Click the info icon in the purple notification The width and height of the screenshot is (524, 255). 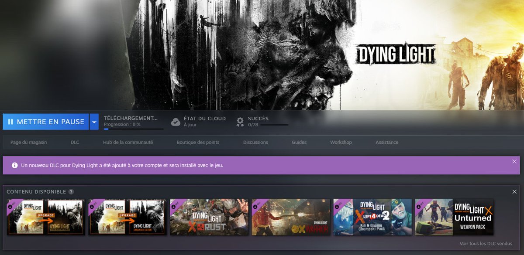[x=15, y=165]
